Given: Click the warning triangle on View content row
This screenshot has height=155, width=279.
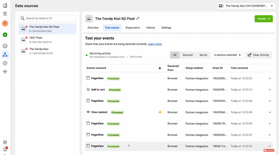Looking at the screenshot, I should [x=160, y=112].
